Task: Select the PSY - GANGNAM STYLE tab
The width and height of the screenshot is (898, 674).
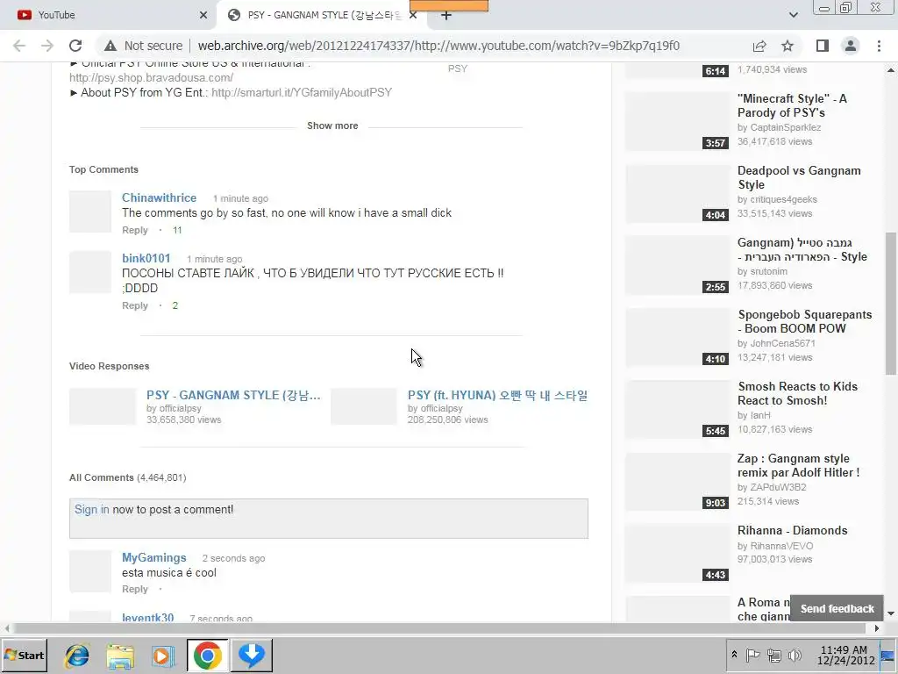Action: (322, 15)
